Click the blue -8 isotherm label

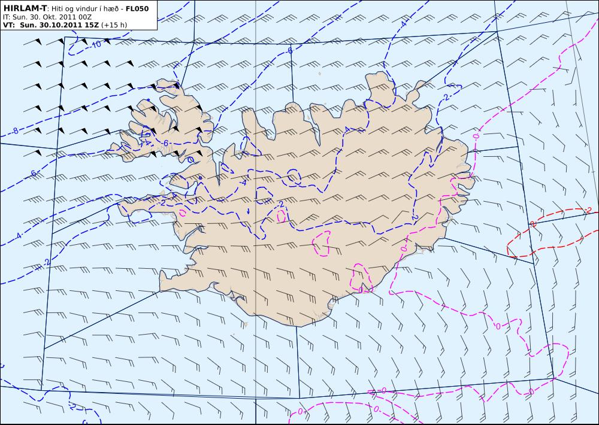click(x=14, y=131)
